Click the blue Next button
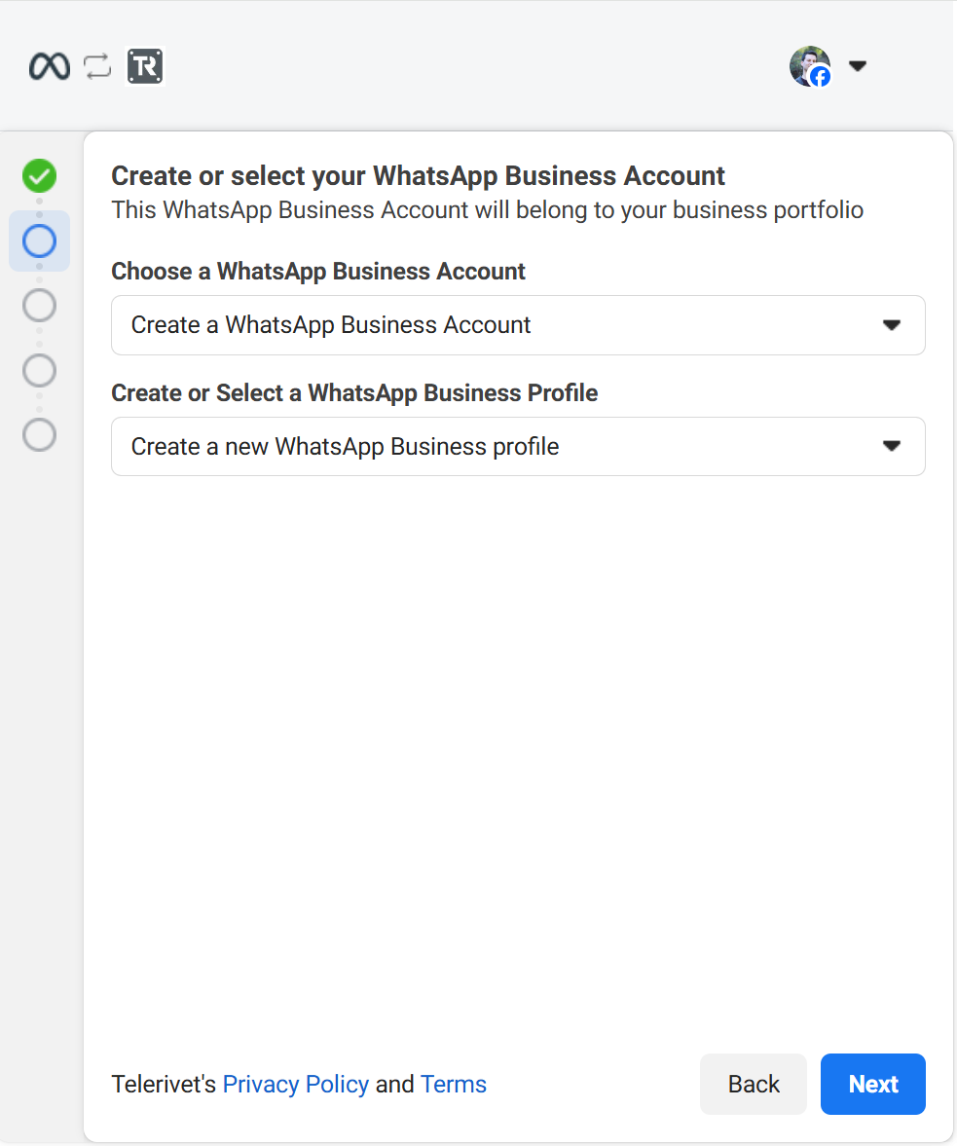This screenshot has height=1146, width=957. coord(873,1084)
